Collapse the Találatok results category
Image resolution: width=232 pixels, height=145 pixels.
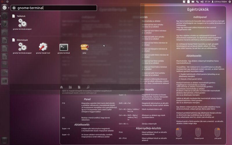(19, 16)
